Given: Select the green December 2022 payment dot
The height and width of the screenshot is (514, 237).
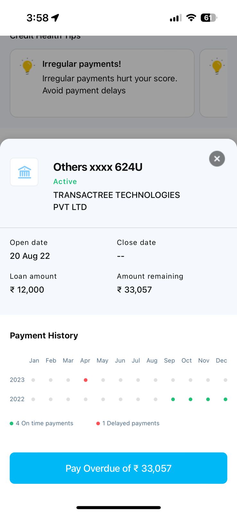Looking at the screenshot, I should [225, 399].
